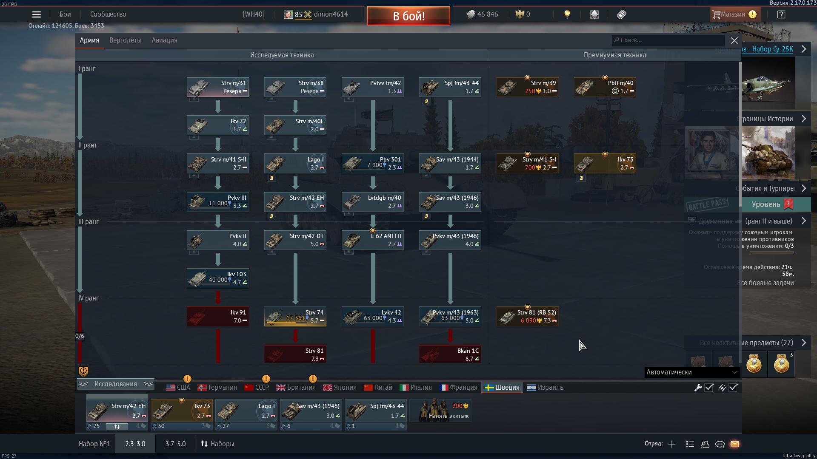Viewport: 817px width, 459px height.
Task: Open the contacts list icon
Action: 690,444
